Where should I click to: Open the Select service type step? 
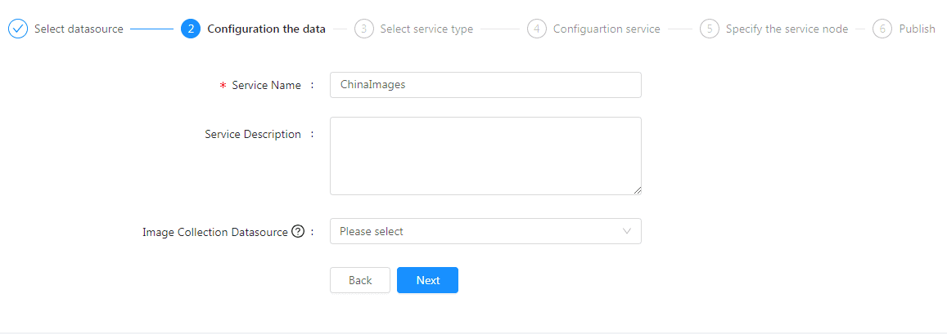tap(426, 29)
